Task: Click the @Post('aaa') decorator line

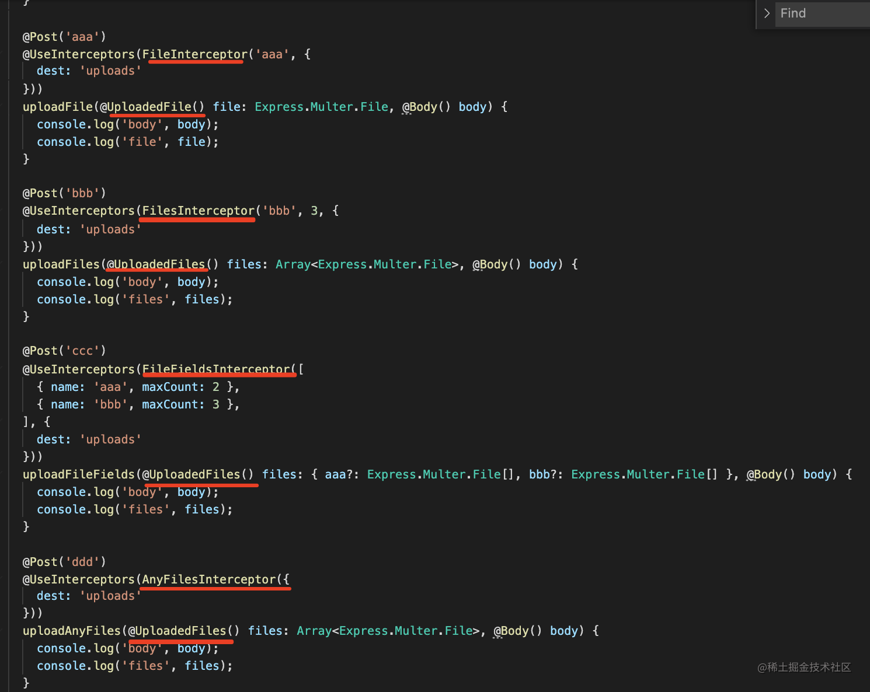Action: coord(64,37)
